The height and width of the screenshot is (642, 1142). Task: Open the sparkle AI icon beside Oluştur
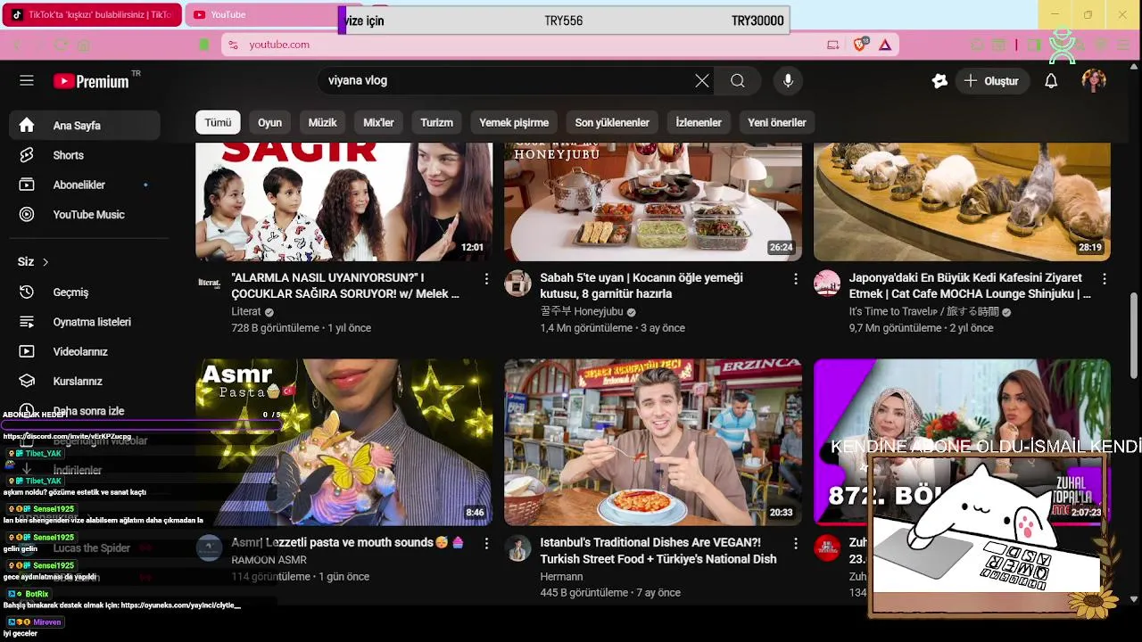tap(939, 80)
